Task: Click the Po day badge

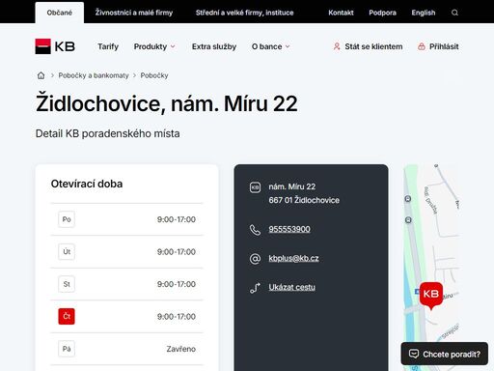Action: [67, 219]
